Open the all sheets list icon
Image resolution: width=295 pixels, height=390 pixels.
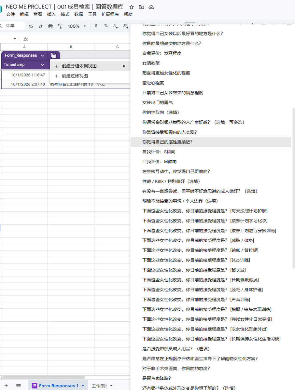coord(19,385)
